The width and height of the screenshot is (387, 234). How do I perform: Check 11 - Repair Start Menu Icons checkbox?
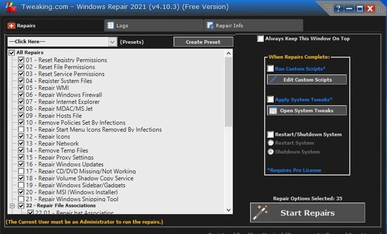pos(21,130)
